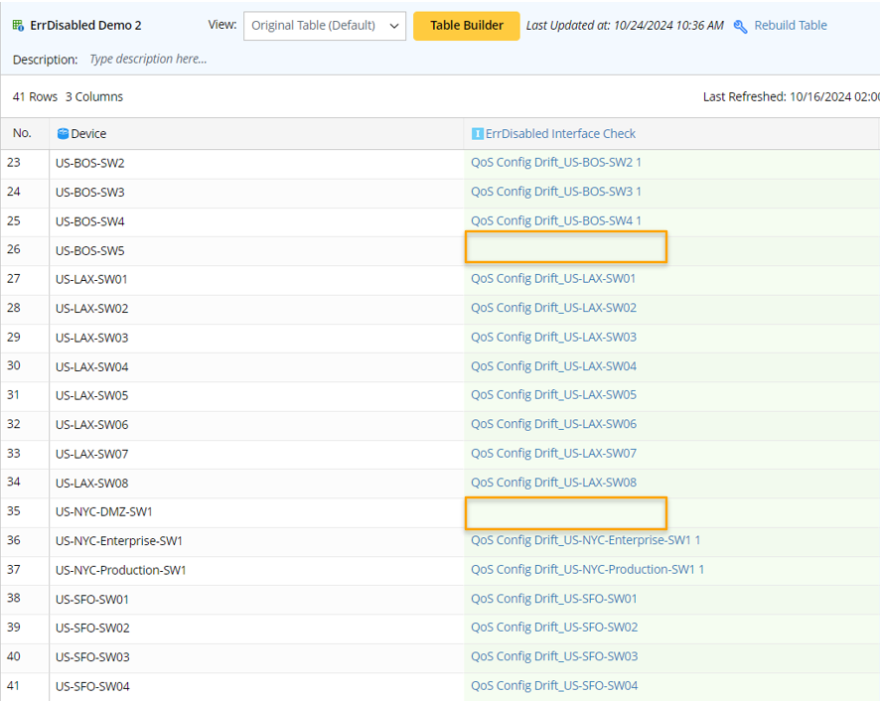Click the Rebuild Table link
This screenshot has width=880, height=701.
[790, 26]
